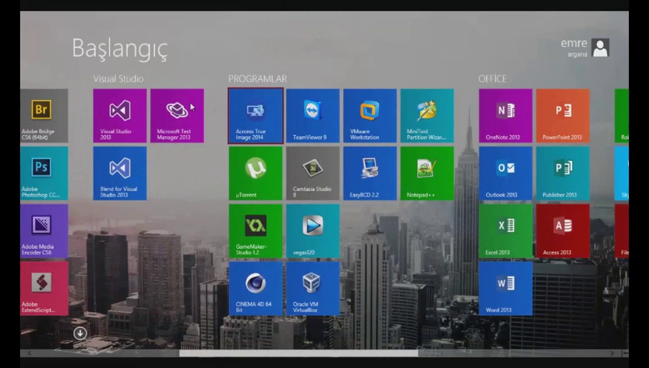Viewport: 649px width, 368px height.
Task: Open Access 2013 tile
Action: (563, 231)
